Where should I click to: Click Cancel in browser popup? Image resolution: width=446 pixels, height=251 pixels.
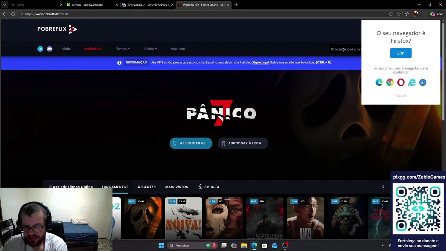[x=401, y=95]
